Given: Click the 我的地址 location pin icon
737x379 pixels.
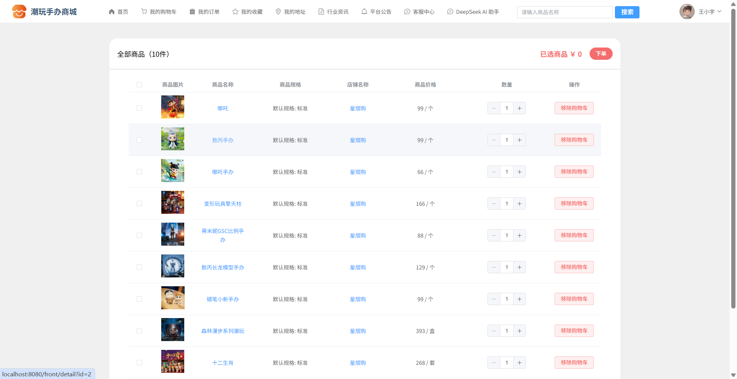Looking at the screenshot, I should [x=278, y=11].
